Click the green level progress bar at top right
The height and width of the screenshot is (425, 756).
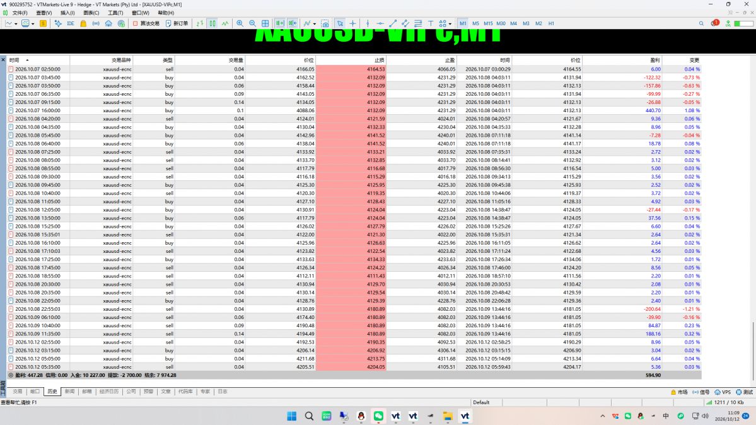(x=743, y=23)
